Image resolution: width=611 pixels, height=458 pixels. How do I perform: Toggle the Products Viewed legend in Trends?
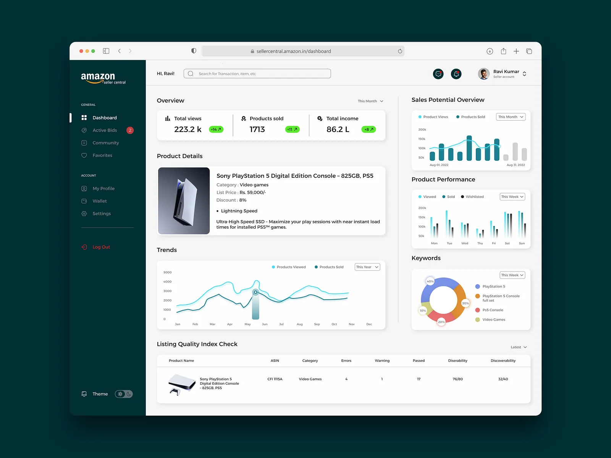click(289, 267)
